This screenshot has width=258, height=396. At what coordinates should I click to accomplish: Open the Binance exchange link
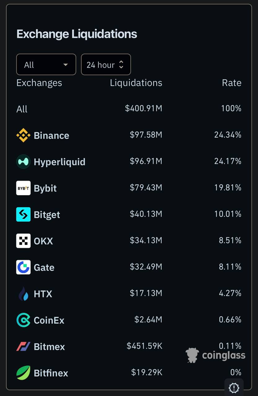click(51, 136)
